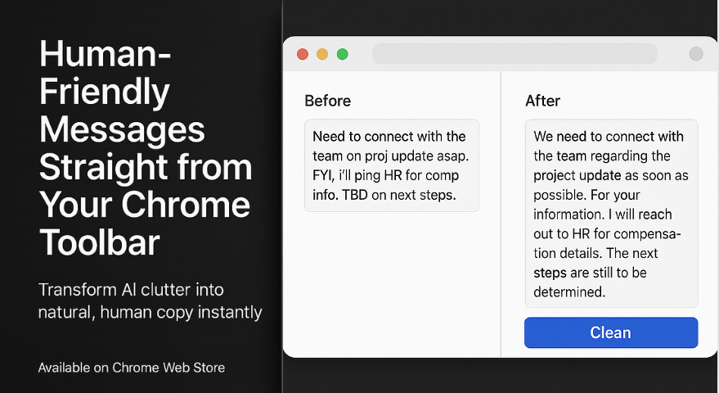Click 'project update' bold text in After
The image size is (719, 393).
click(577, 175)
